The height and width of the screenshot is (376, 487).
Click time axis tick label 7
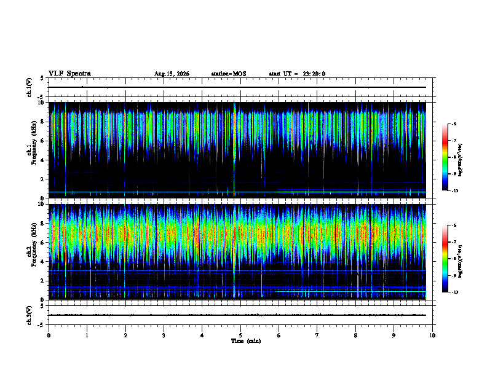point(317,335)
